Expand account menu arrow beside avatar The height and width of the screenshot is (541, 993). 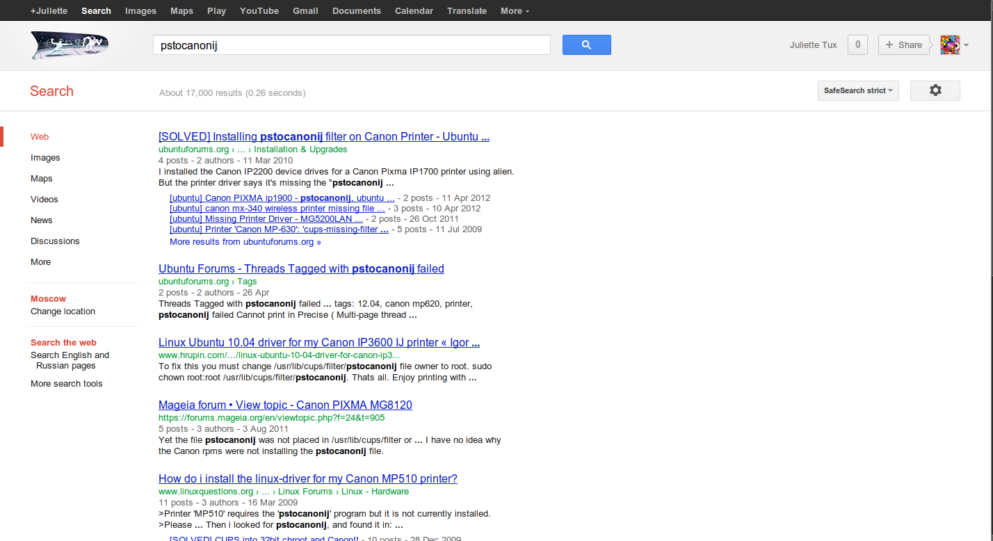[x=966, y=45]
